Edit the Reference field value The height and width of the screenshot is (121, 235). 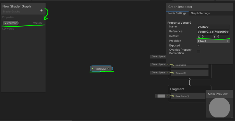[x=213, y=32]
